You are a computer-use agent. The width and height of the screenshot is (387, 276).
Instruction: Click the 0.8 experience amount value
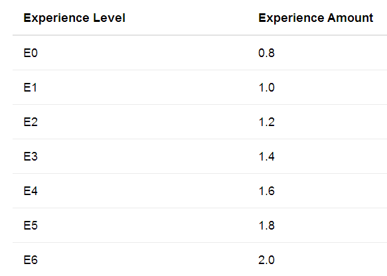[x=266, y=53]
